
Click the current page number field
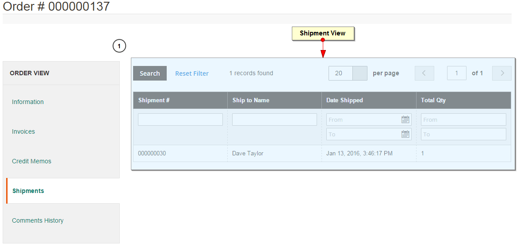(456, 73)
